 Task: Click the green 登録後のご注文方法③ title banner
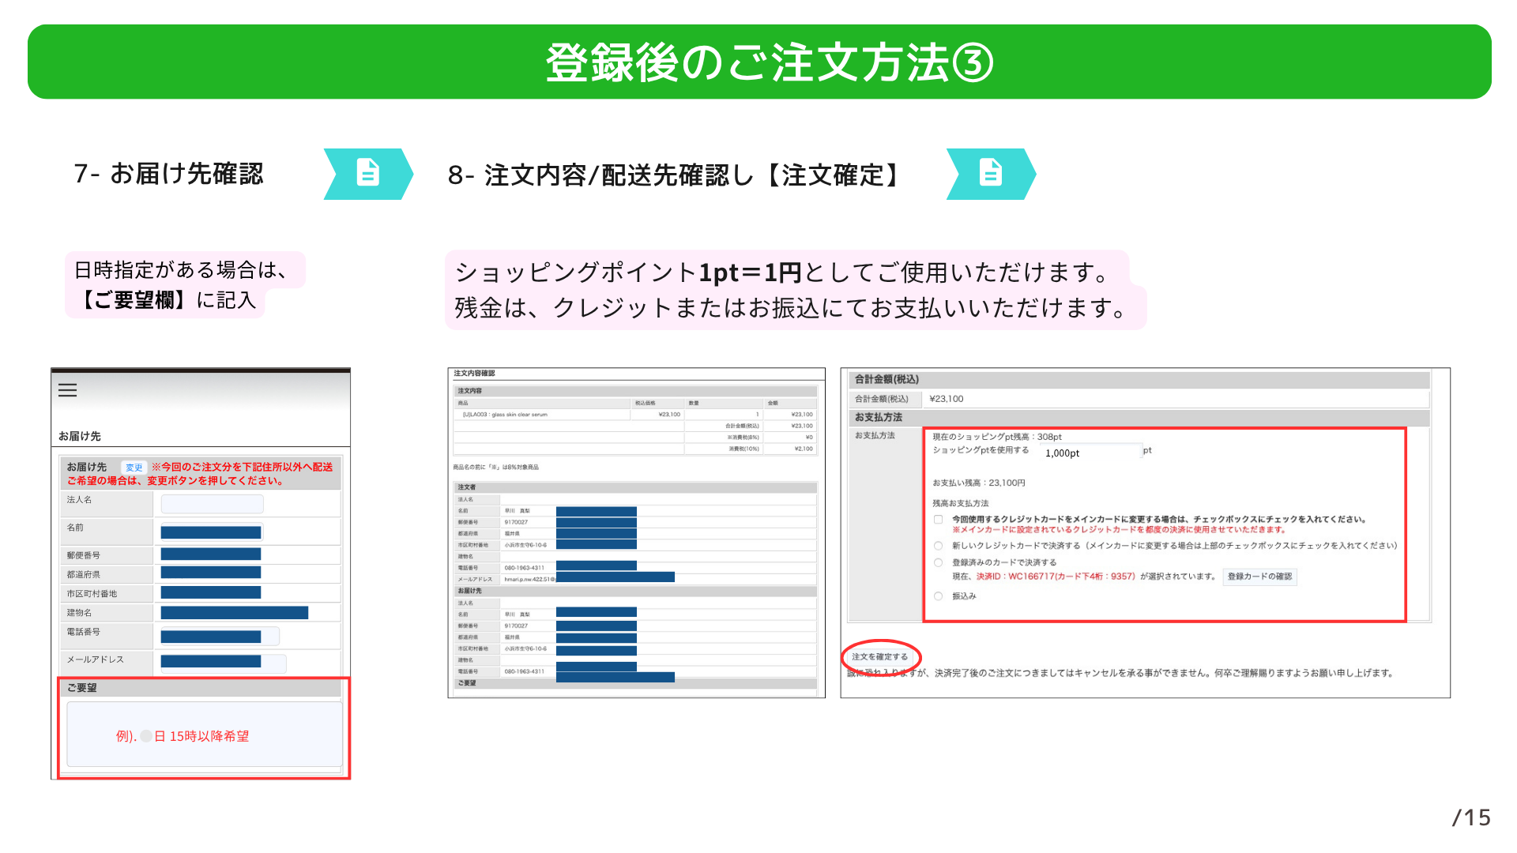point(758,62)
